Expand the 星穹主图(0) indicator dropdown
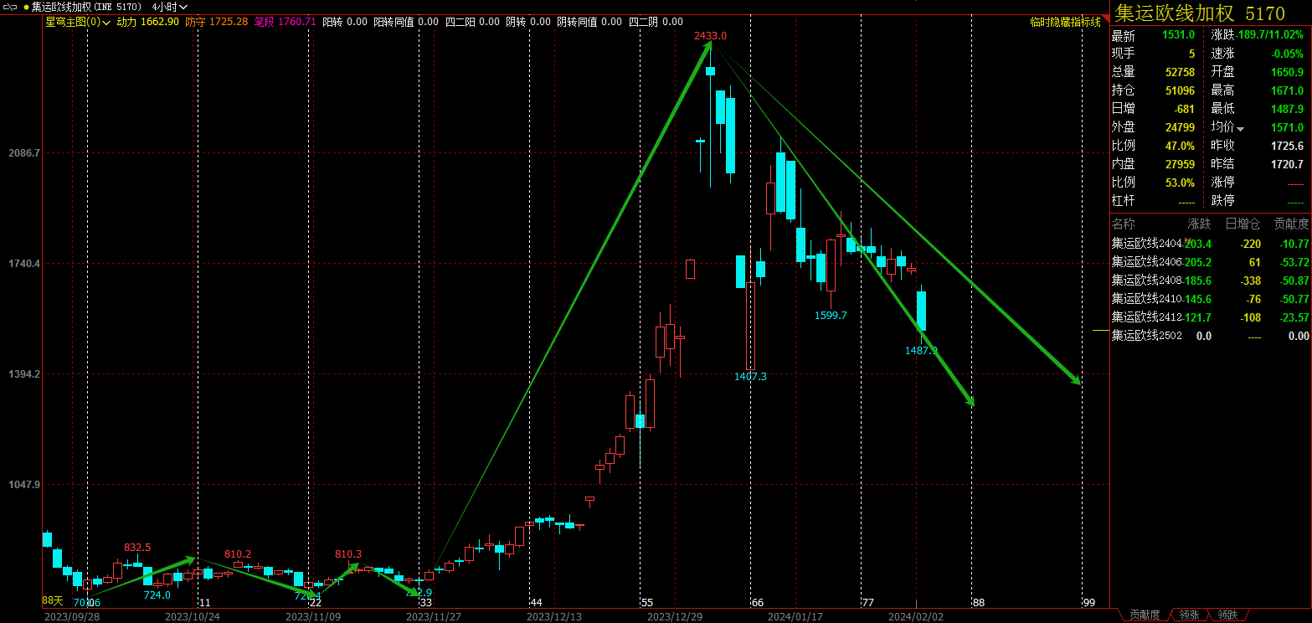The image size is (1312, 623). [x=78, y=22]
